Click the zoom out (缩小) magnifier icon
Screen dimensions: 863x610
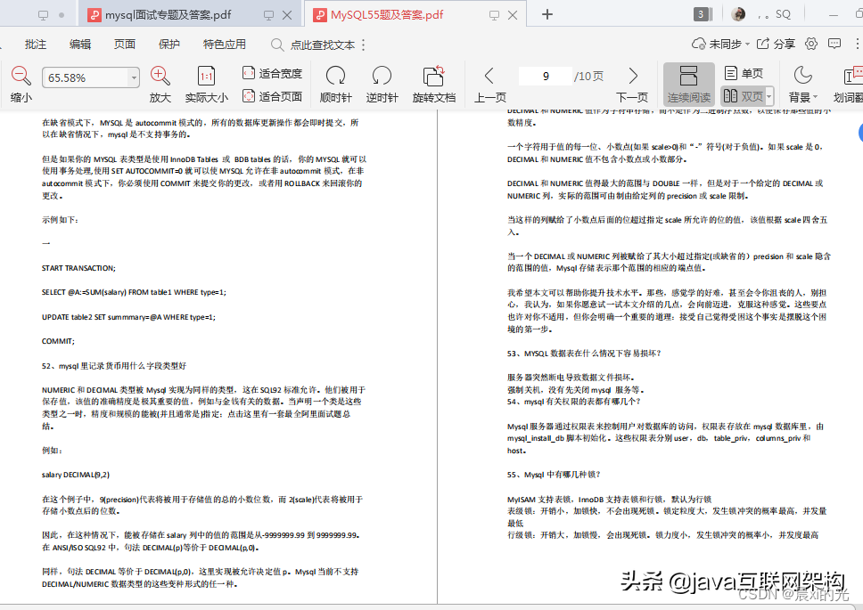(21, 76)
